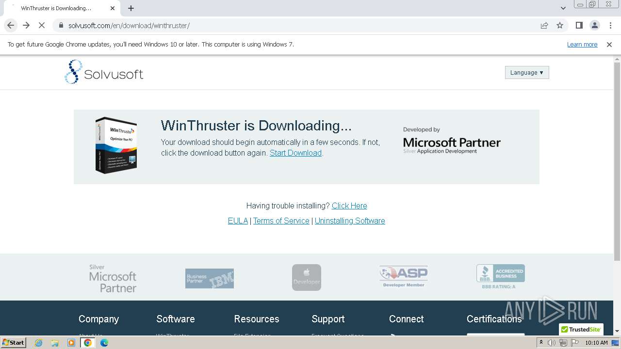This screenshot has width=621, height=349.
Task: Click the Software footer heading
Action: tap(176, 319)
